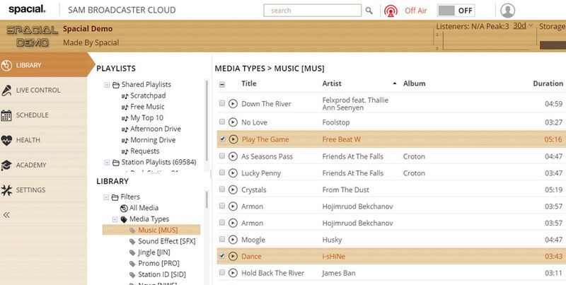Collapse the sidebar with double chevron

pyautogui.click(x=7, y=215)
